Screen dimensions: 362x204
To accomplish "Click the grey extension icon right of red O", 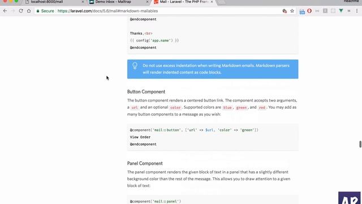I will click(x=317, y=11).
